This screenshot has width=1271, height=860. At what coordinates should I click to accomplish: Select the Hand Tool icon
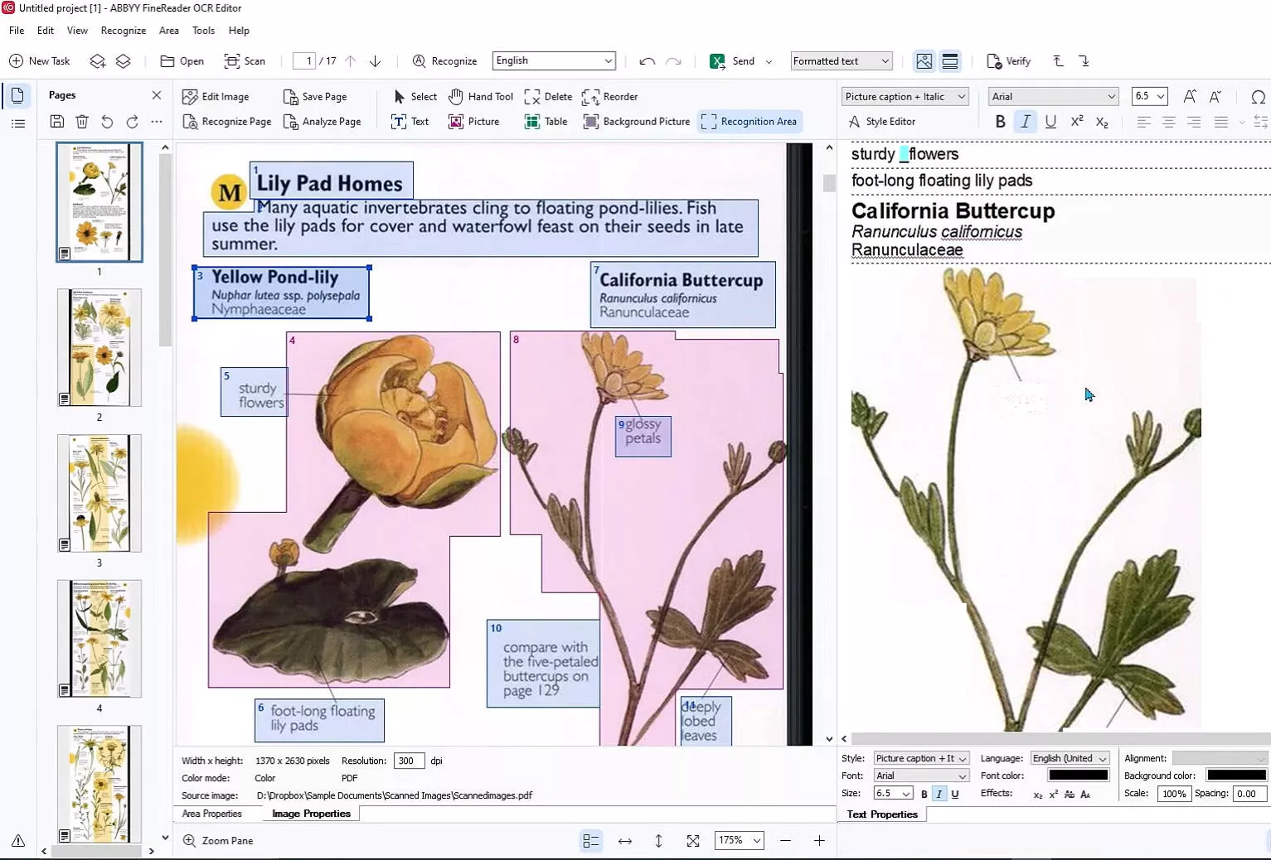point(456,97)
